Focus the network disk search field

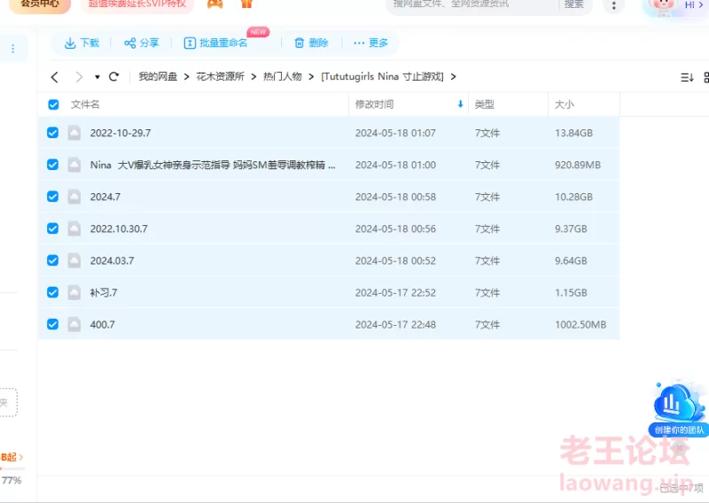click(472, 4)
